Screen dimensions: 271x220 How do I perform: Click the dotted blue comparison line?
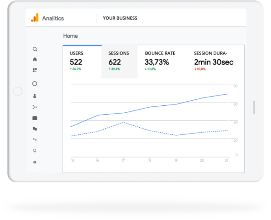click(149, 130)
